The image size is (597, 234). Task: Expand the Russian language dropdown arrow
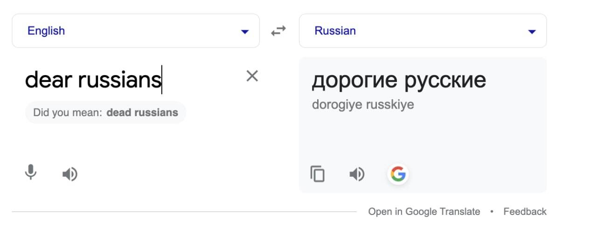point(531,32)
